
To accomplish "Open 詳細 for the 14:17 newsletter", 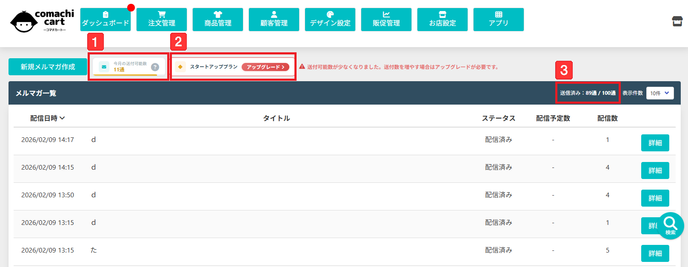I will pos(655,143).
